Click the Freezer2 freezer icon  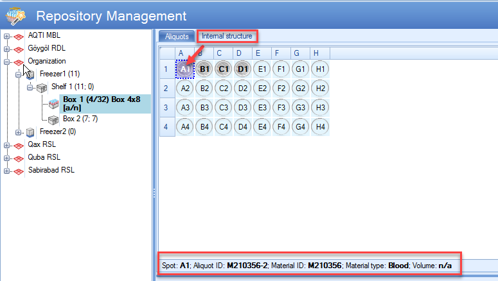click(30, 132)
